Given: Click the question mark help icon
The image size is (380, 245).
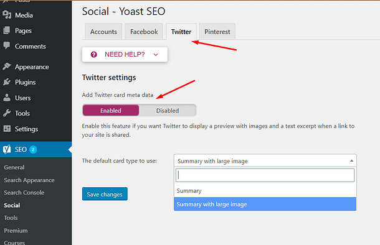Looking at the screenshot, I should coord(94,55).
